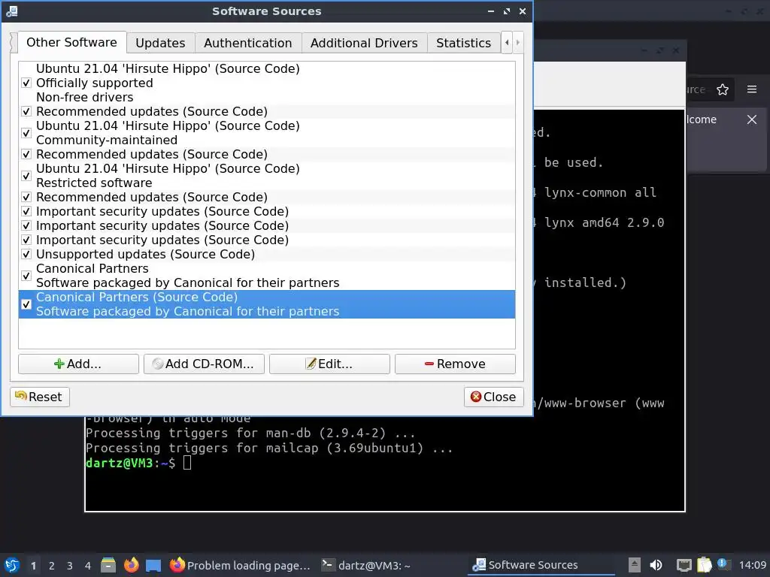Switch to workspace 3
The image size is (770, 577).
pos(70,566)
